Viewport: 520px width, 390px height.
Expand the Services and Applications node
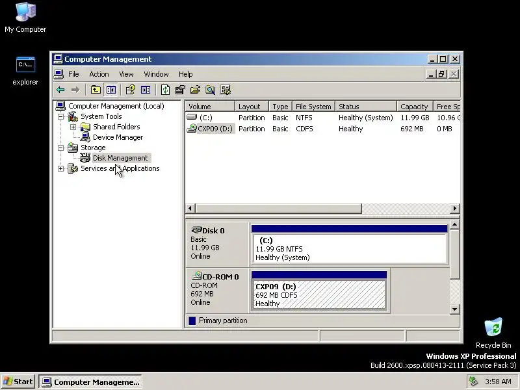(60, 168)
